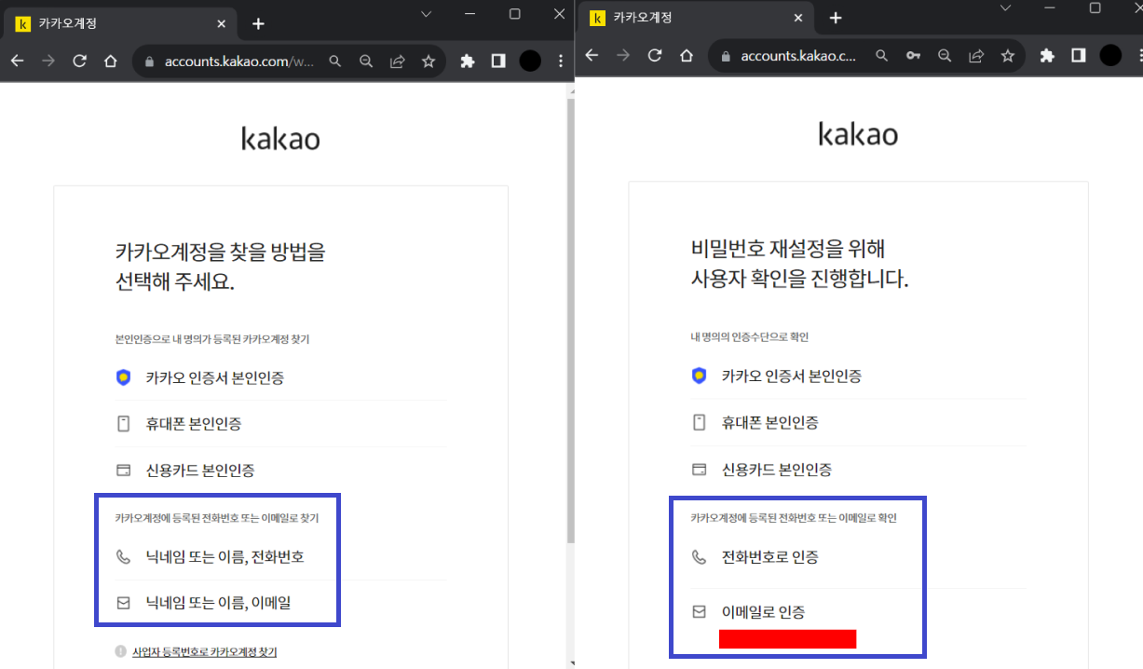
Task: View site lock info in left window
Action: tap(148, 61)
